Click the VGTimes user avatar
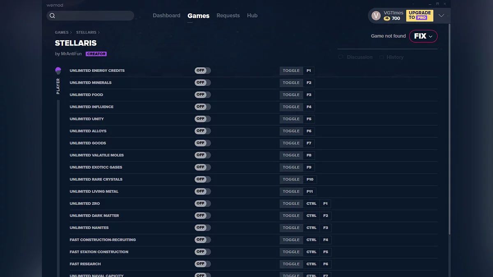The width and height of the screenshot is (493, 277). pyautogui.click(x=376, y=16)
